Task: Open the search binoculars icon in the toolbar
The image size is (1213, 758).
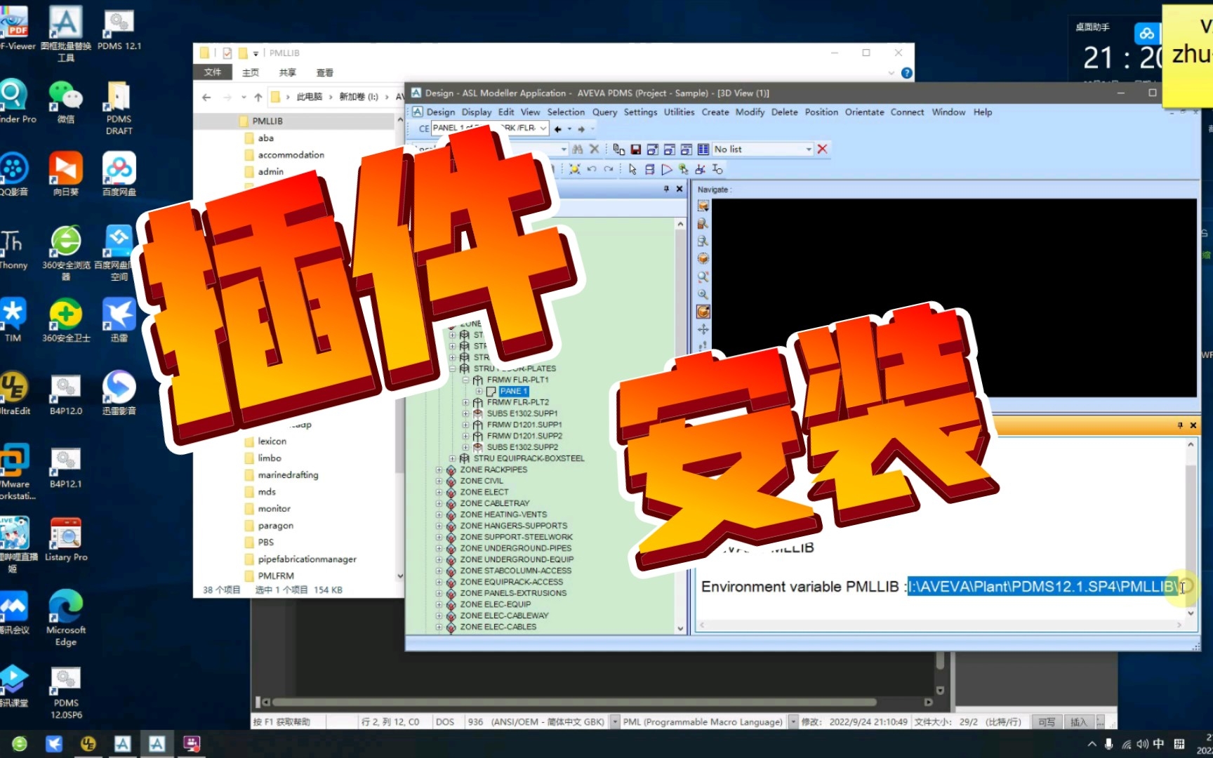Action: (x=577, y=149)
